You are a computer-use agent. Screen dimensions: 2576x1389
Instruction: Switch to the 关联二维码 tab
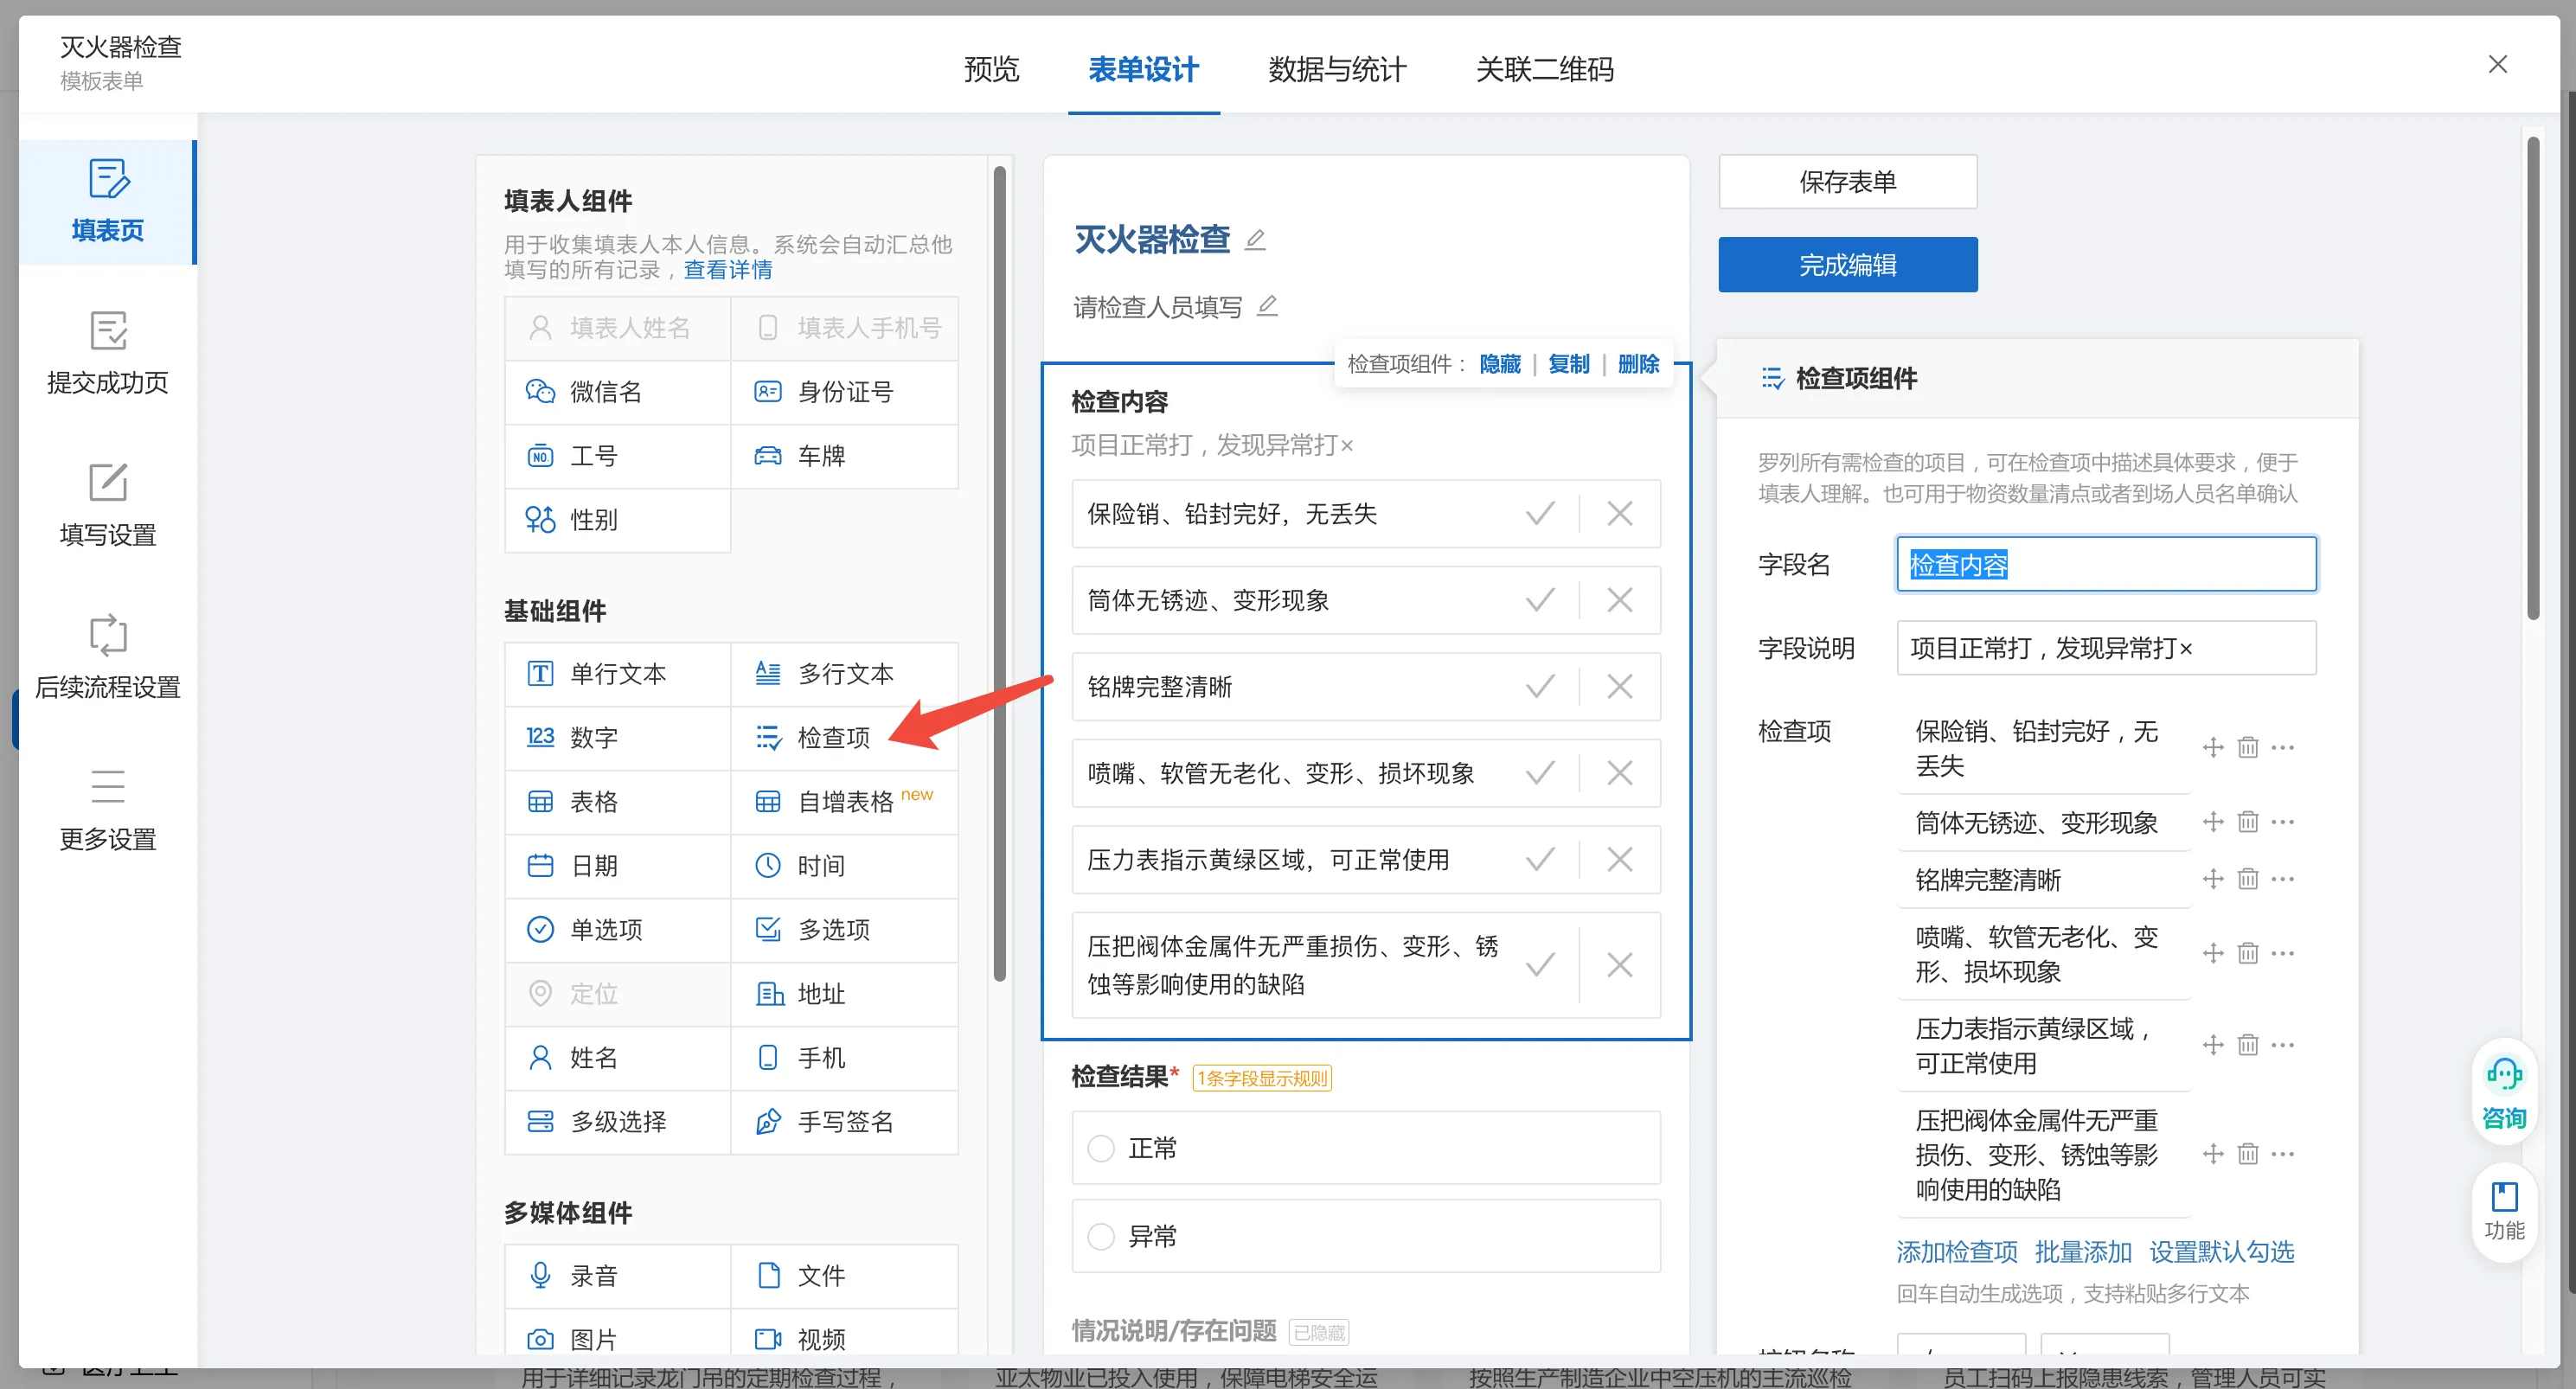pos(1544,69)
